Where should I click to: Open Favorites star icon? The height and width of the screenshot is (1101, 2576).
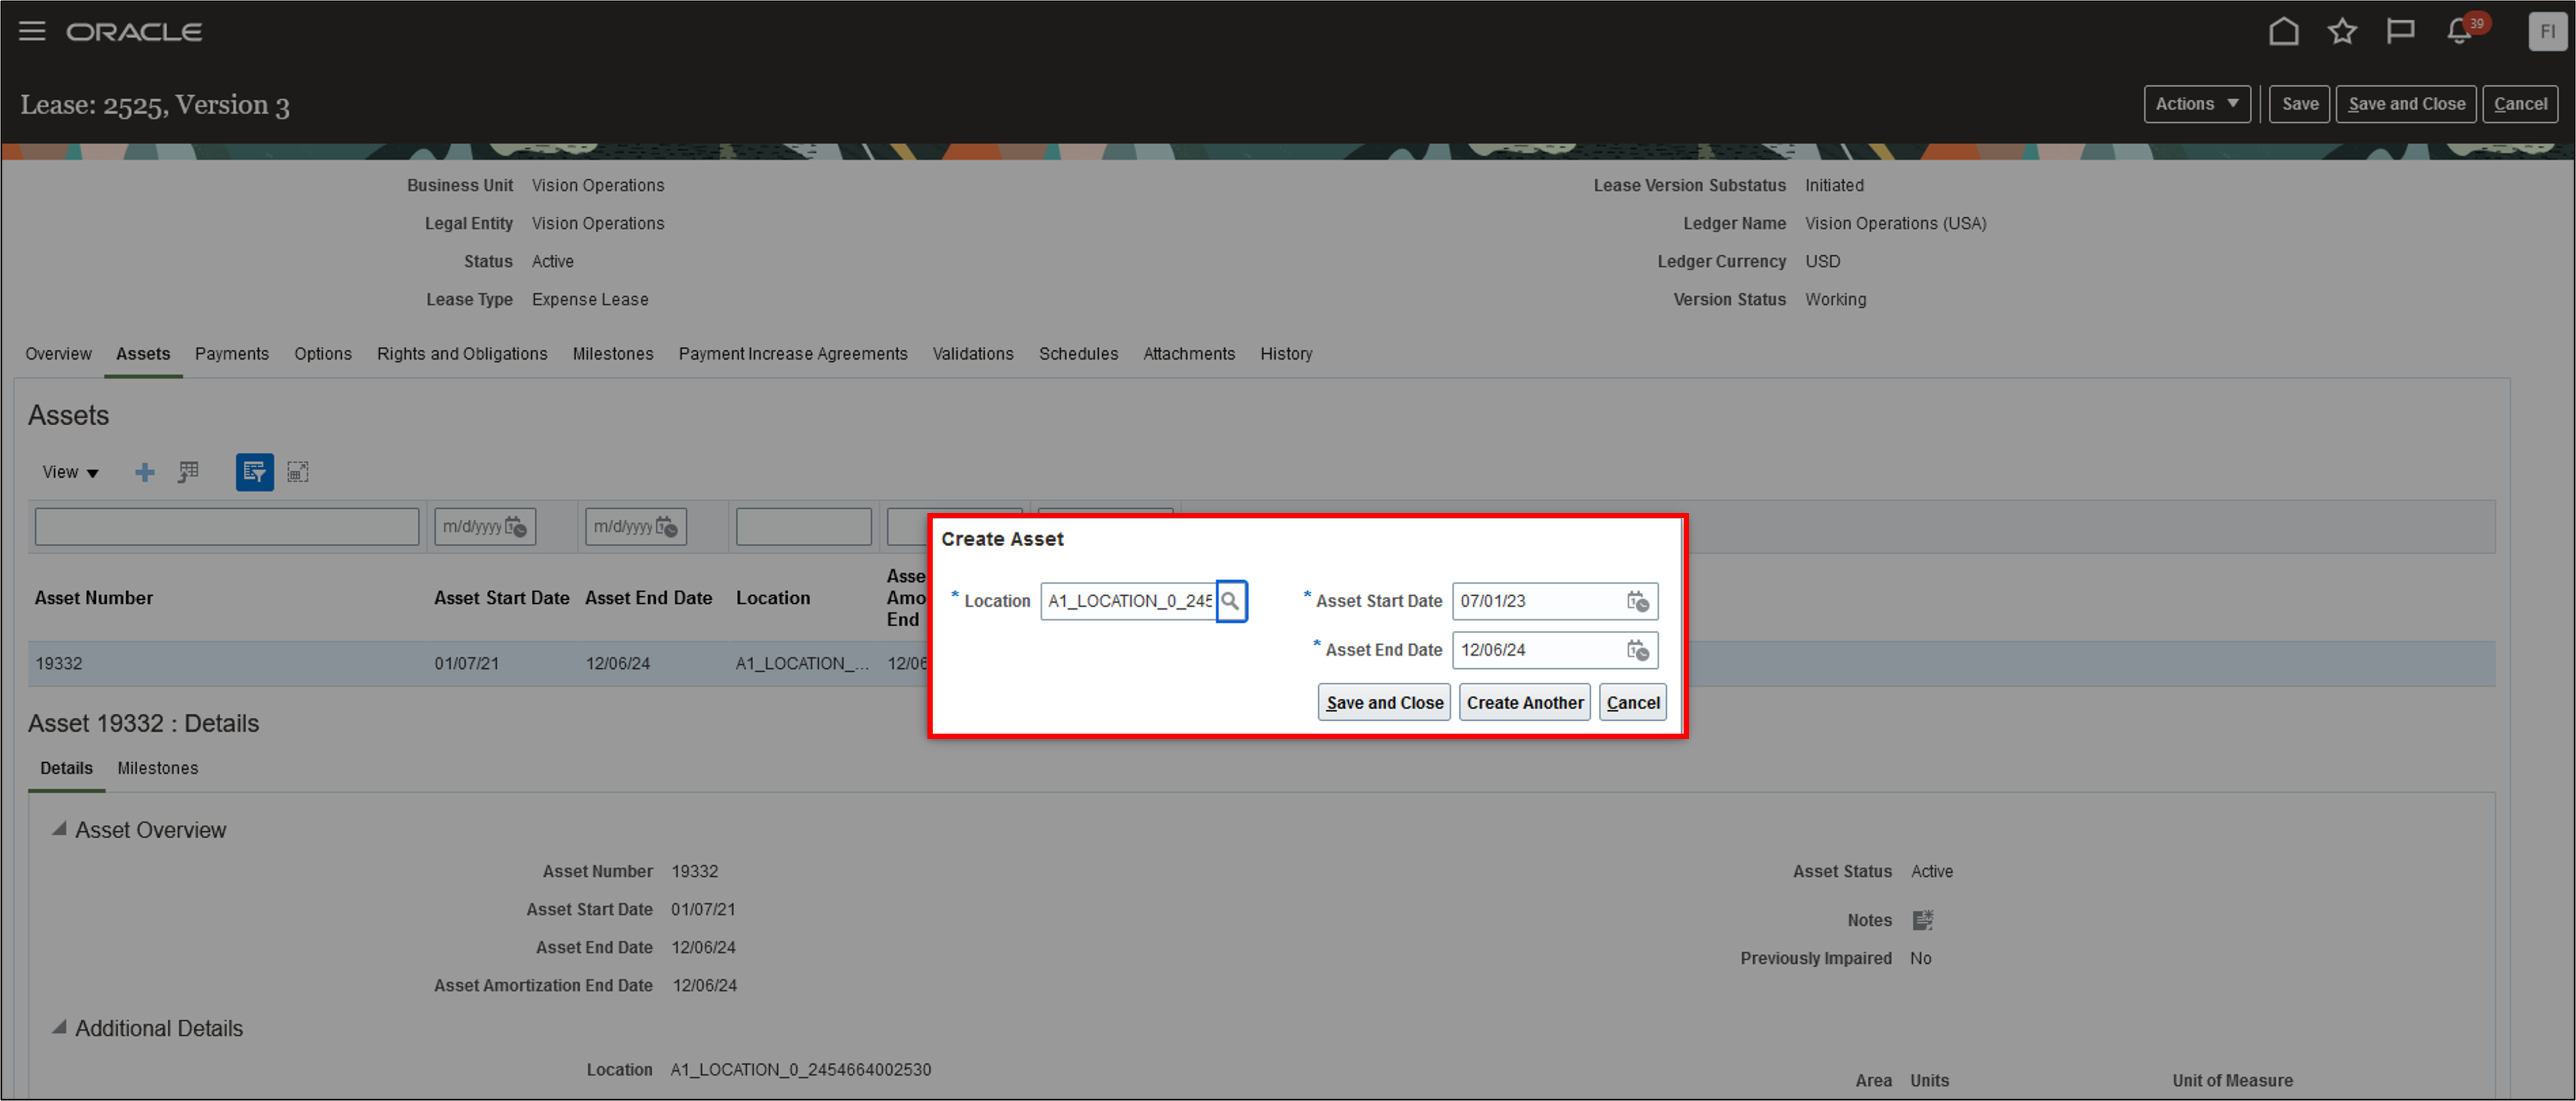point(2342,32)
